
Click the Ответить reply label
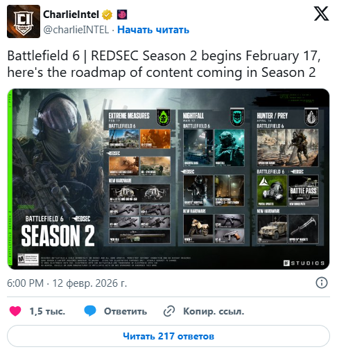click(126, 311)
